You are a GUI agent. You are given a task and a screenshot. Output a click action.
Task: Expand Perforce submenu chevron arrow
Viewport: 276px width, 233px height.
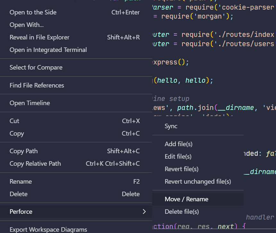pos(144,212)
